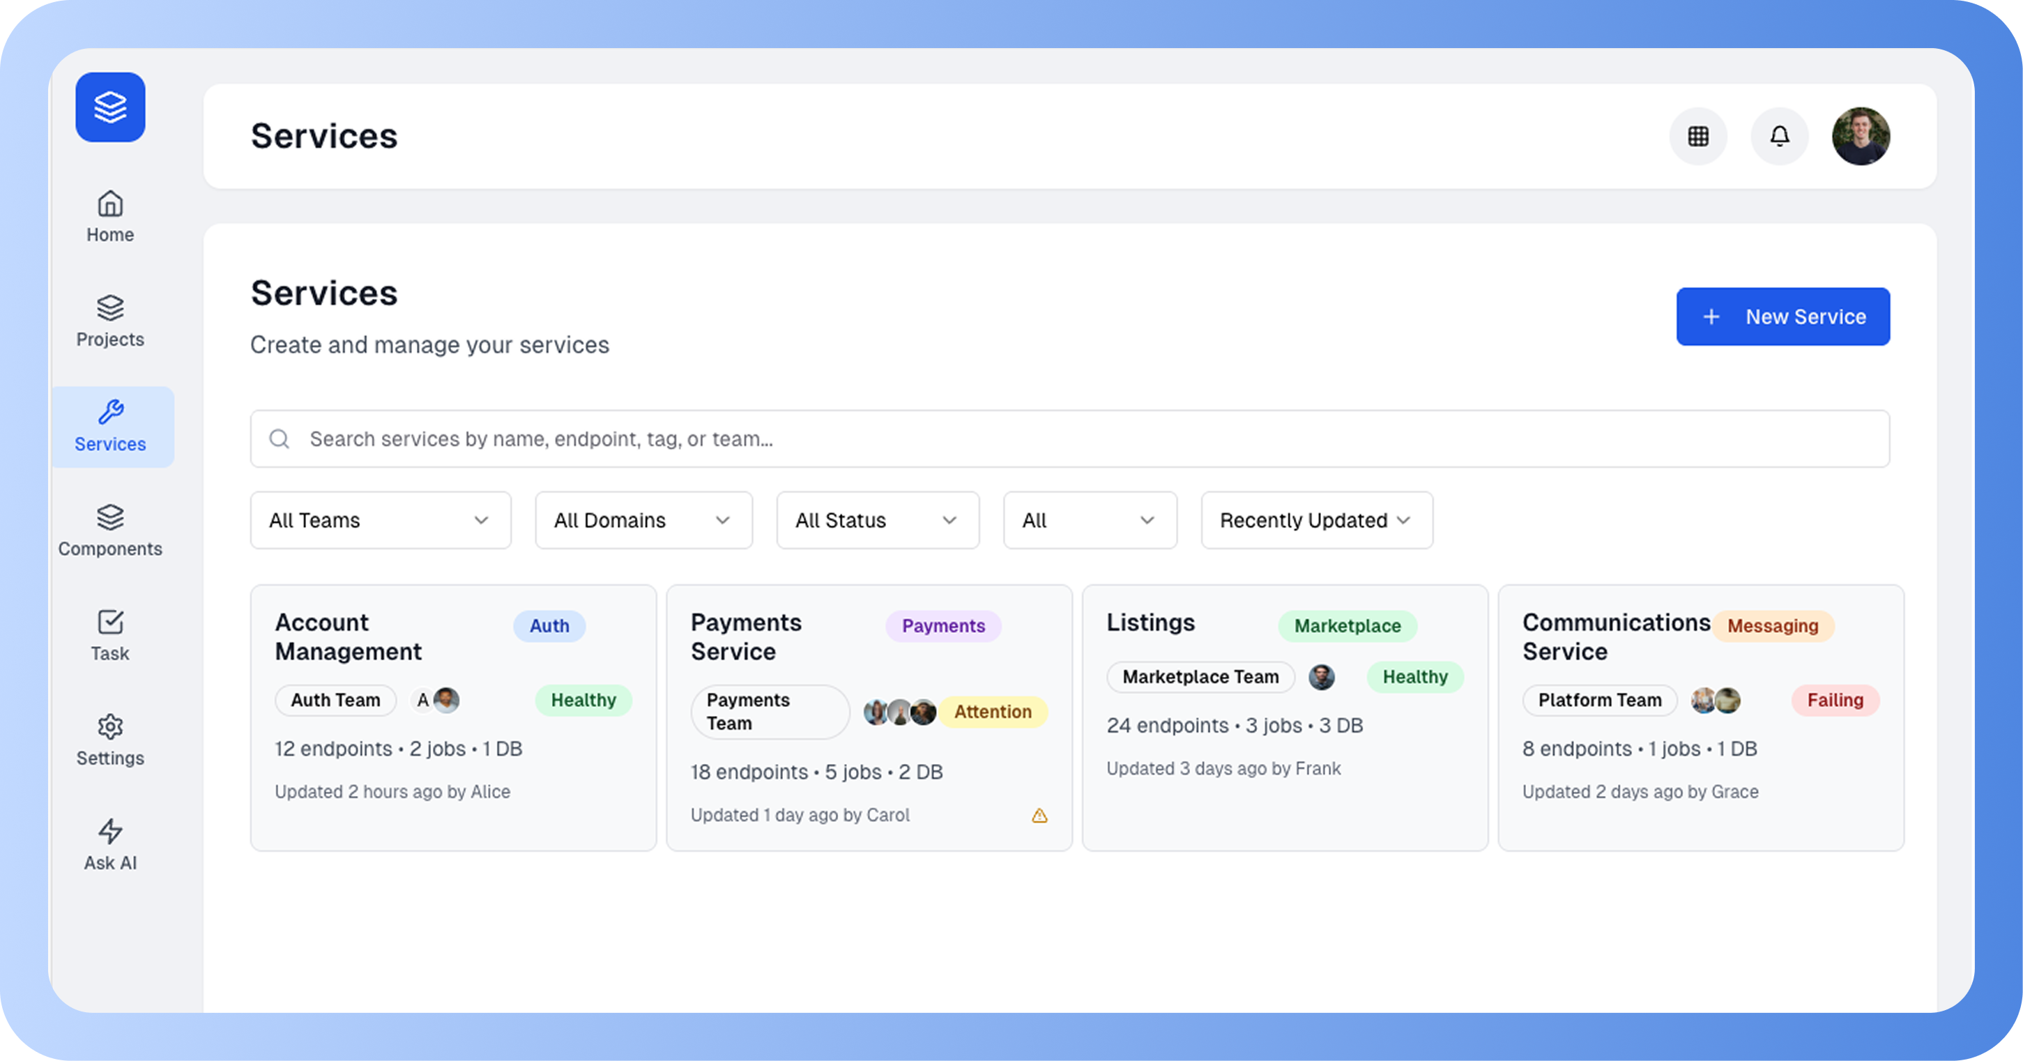The height and width of the screenshot is (1061, 2023).
Task: Open the All Domains filter
Action: [643, 521]
